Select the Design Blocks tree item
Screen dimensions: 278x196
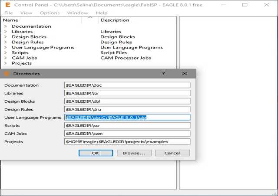[x=29, y=37]
